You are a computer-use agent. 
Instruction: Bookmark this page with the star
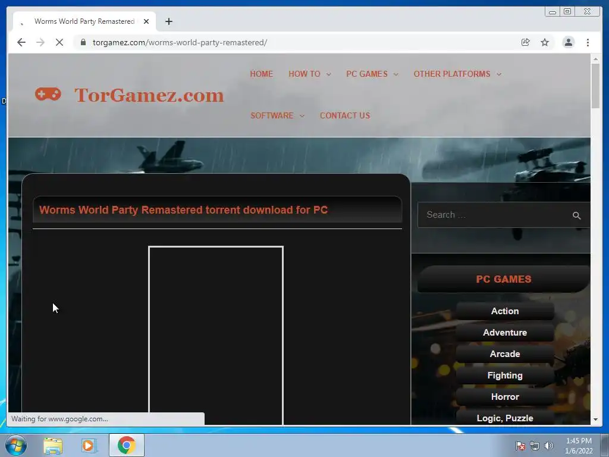tap(545, 42)
